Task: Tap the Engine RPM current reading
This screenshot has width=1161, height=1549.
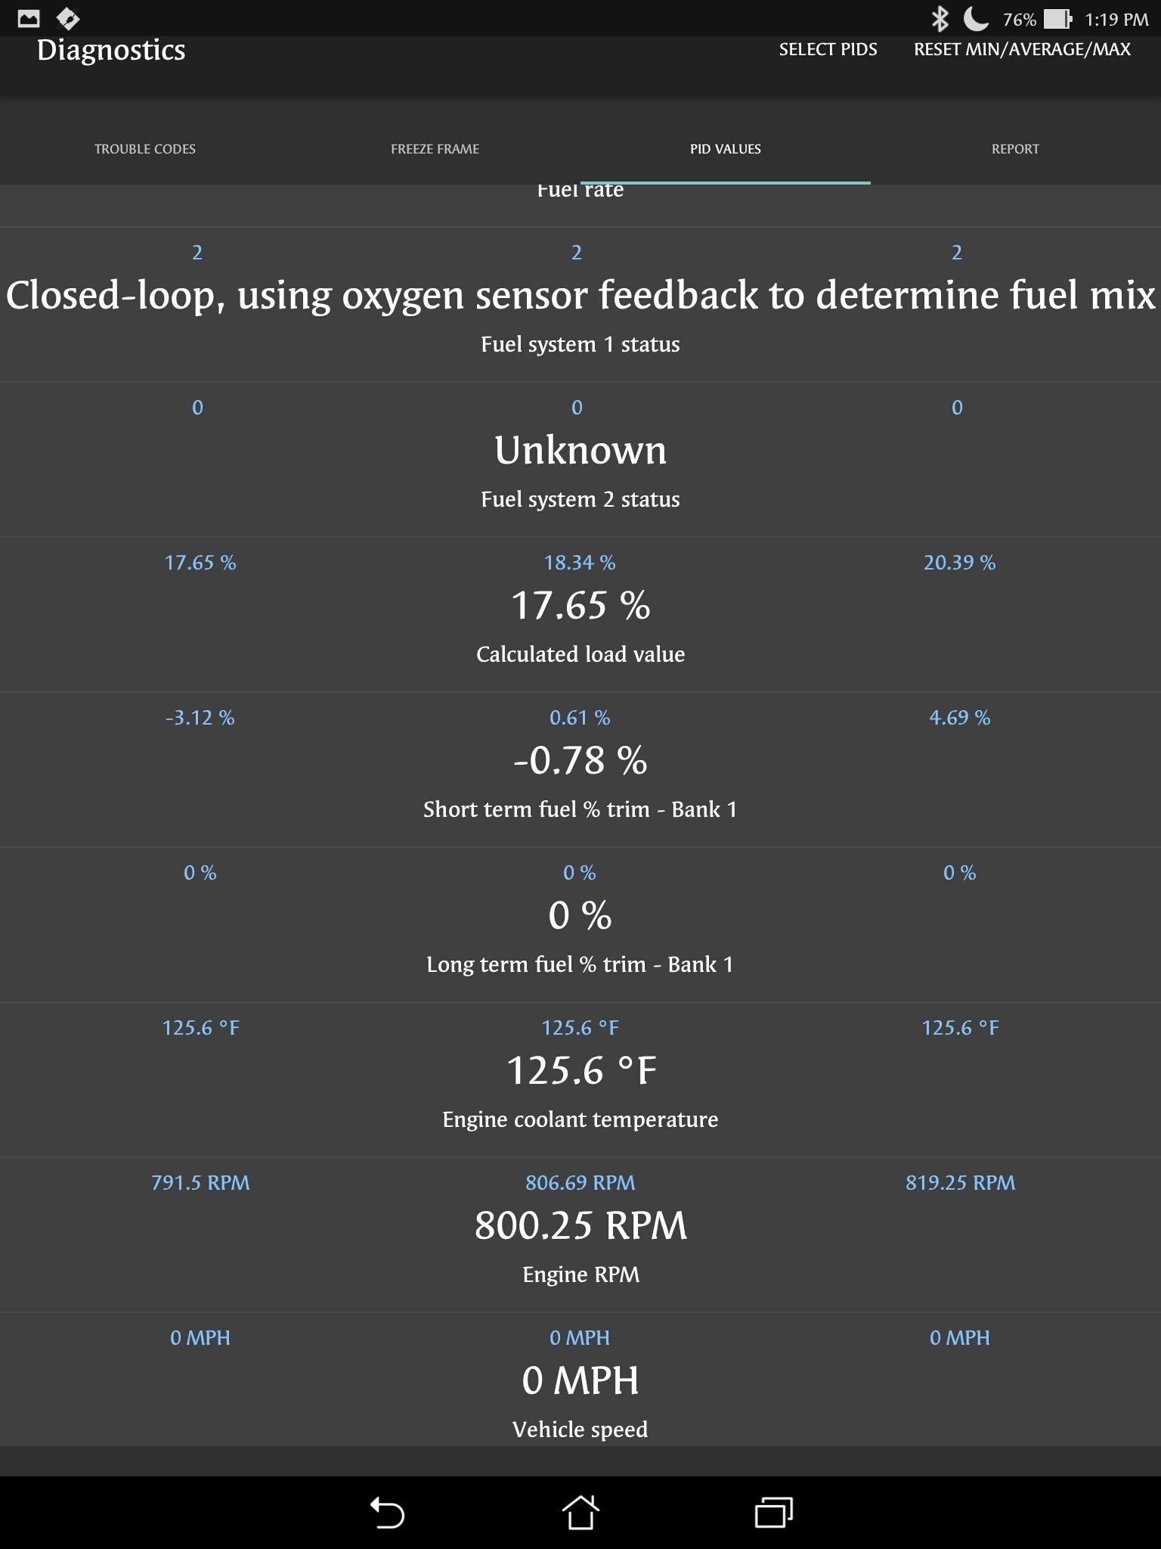Action: click(580, 1225)
